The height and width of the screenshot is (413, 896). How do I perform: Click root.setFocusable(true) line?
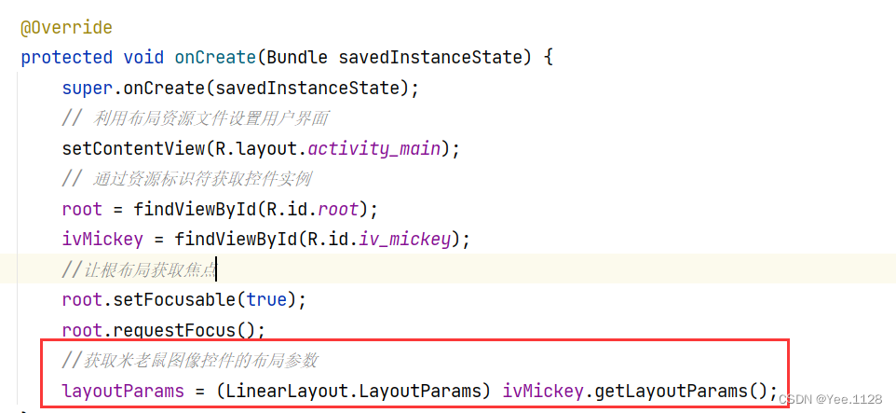pyautogui.click(x=184, y=300)
